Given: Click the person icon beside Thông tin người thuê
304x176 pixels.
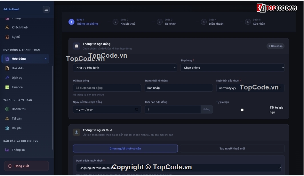Looking at the screenshot, I should coord(76,132).
